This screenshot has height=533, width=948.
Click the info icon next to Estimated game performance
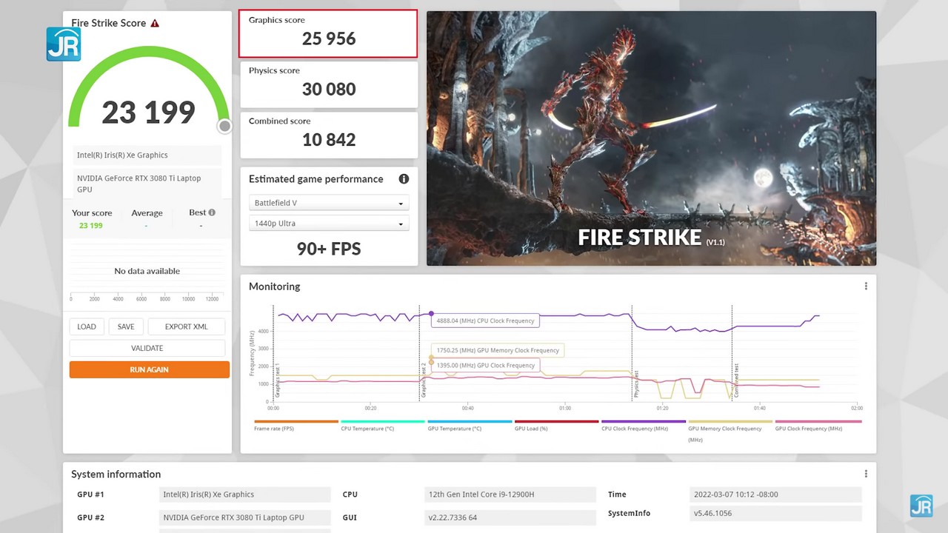(x=404, y=179)
